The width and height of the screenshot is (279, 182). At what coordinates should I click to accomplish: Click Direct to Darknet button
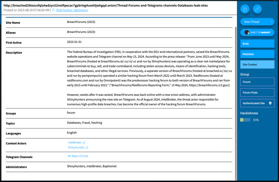tap(257, 32)
